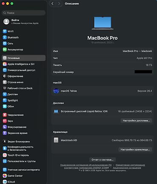Open Нормативная сертификация link
The width and height of the screenshot is (157, 184).
pos(130,165)
